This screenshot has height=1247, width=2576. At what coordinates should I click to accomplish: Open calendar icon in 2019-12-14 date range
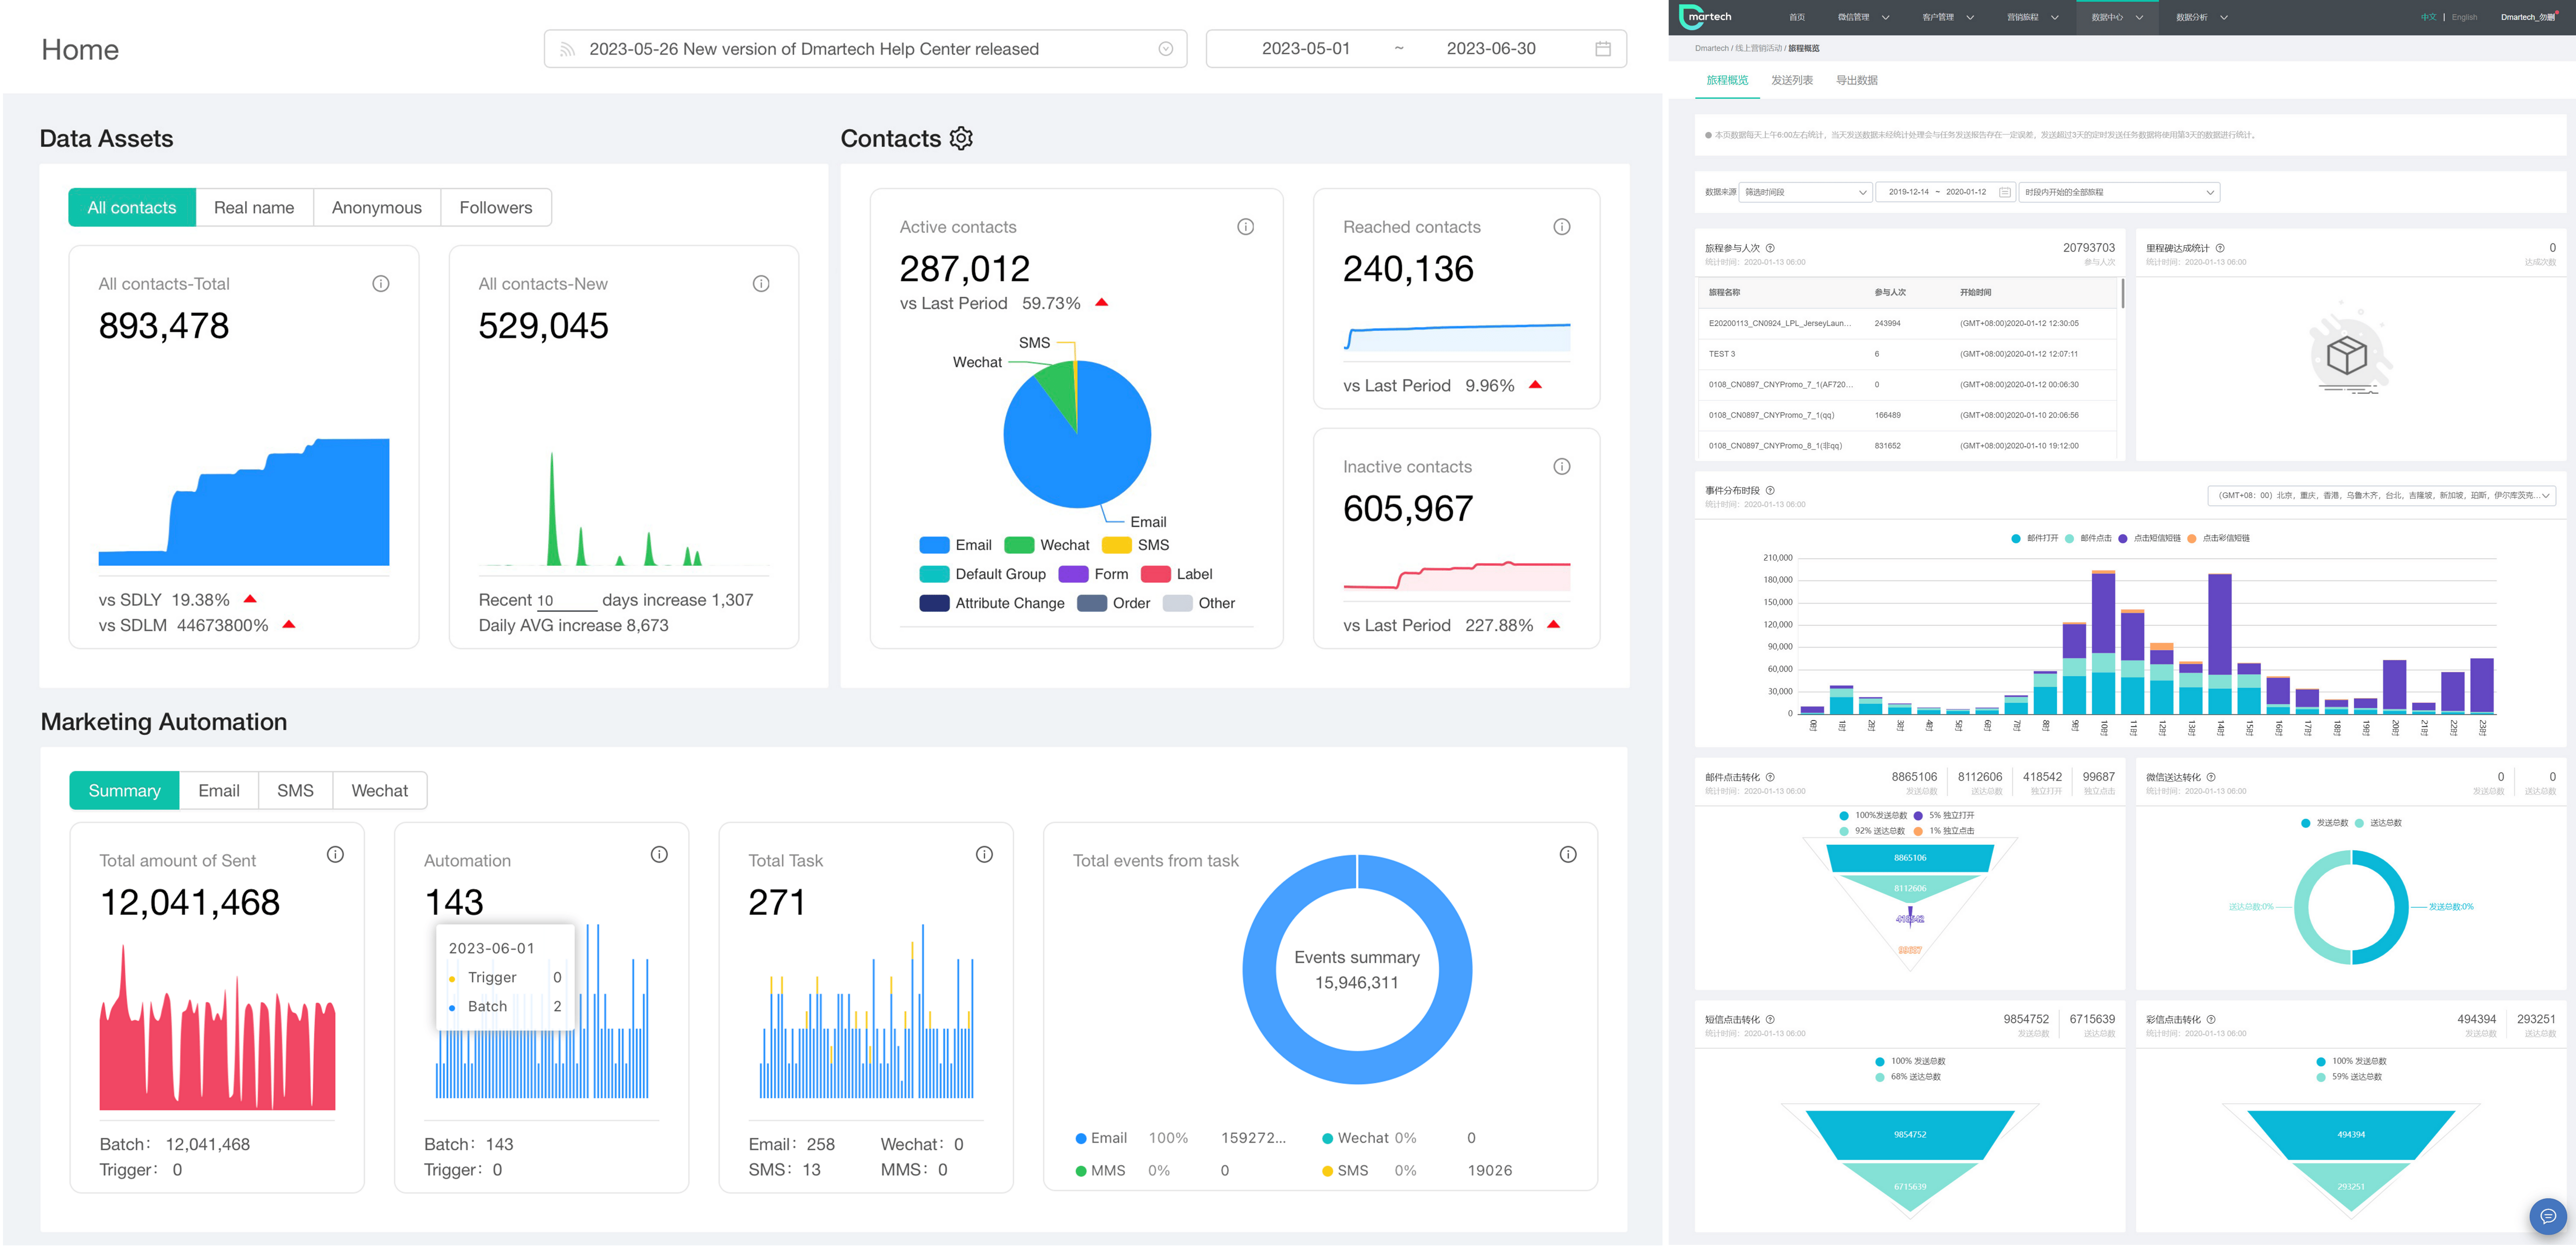click(x=2005, y=192)
